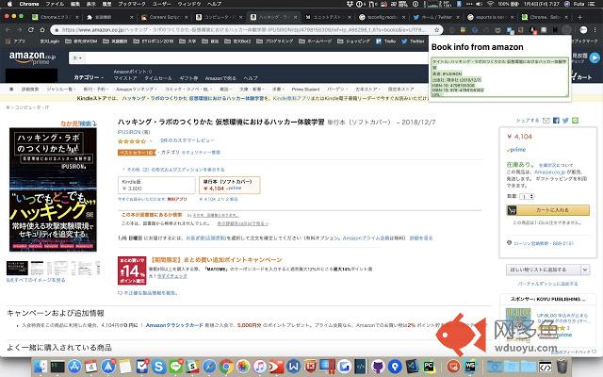
Task: Open Trash in the Dock
Action: pyautogui.click(x=562, y=367)
